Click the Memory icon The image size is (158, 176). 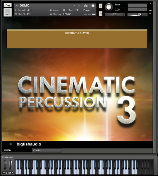(x=51, y=14)
